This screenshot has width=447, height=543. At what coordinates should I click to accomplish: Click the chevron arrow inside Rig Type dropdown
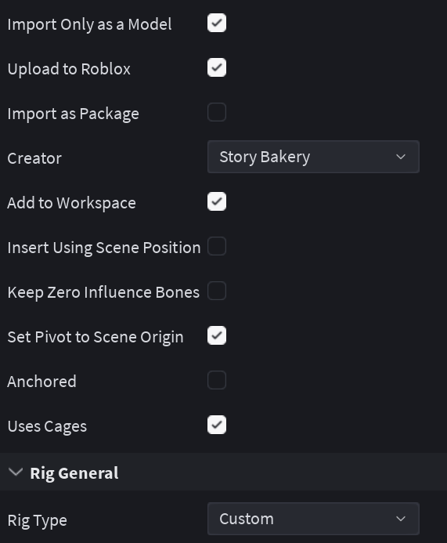click(x=401, y=519)
